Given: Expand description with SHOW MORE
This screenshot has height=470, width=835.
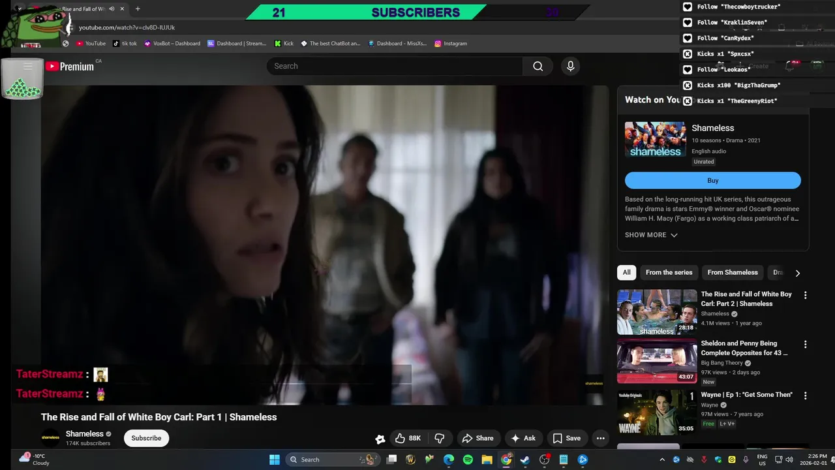Looking at the screenshot, I should click(x=651, y=235).
